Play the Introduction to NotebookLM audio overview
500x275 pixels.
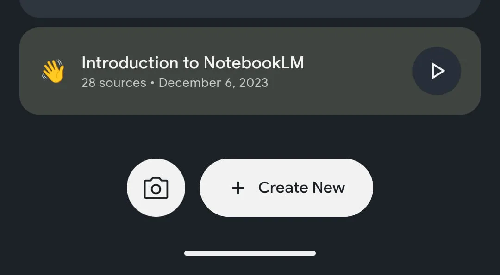pyautogui.click(x=437, y=71)
